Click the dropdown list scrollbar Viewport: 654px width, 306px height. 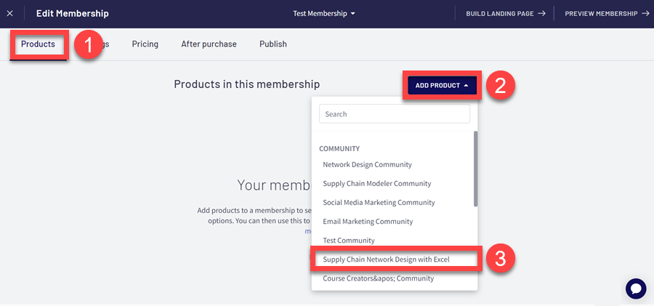tap(475, 169)
